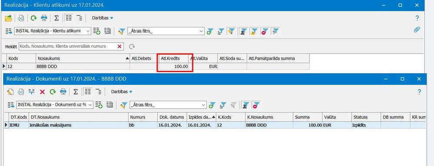
Task: Switch Dokumenti window to tree view
Action: (98, 92)
